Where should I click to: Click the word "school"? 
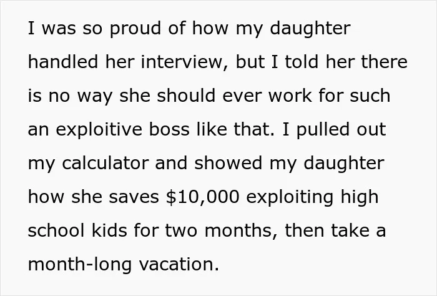point(56,230)
